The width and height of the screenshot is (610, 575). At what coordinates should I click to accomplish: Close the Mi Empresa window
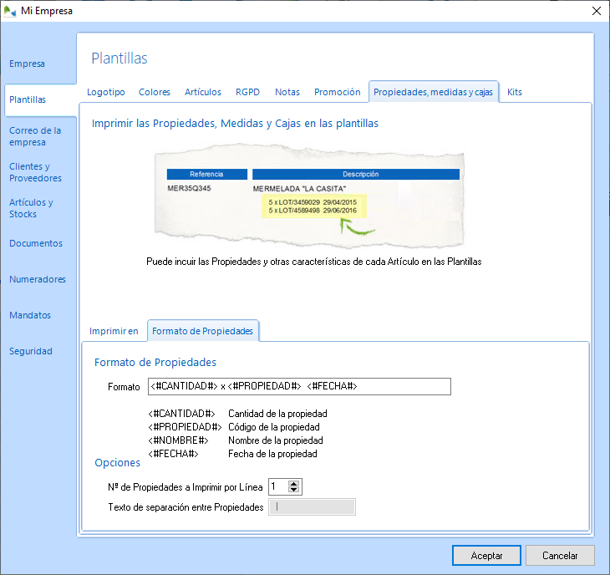597,11
